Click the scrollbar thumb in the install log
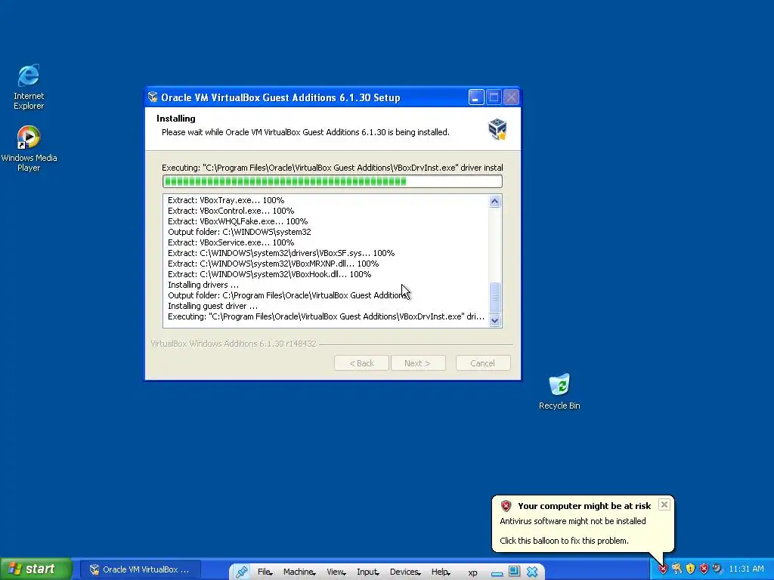Viewport: 774px width, 580px height. click(494, 298)
